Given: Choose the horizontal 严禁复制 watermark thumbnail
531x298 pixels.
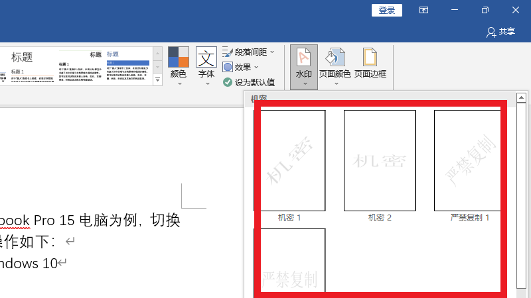Looking at the screenshot, I should [x=289, y=262].
